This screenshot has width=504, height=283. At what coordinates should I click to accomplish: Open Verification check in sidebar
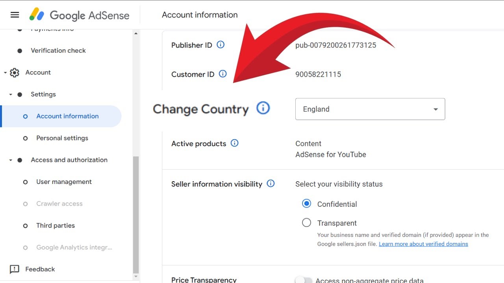(58, 50)
